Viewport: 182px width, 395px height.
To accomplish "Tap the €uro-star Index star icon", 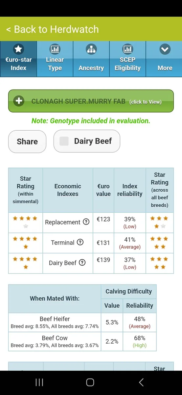I will [x=18, y=49].
